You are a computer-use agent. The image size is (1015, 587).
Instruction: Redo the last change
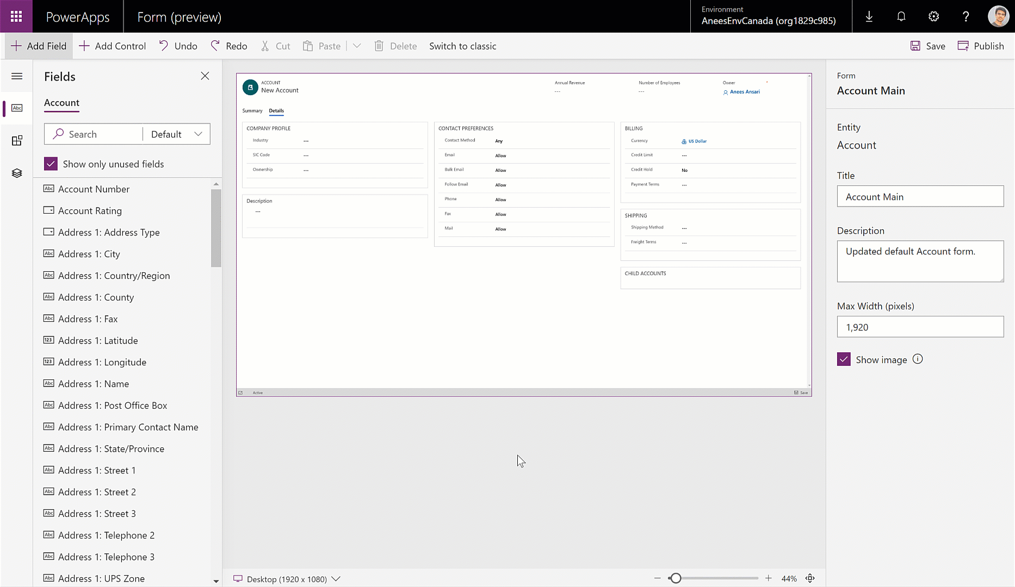229,46
